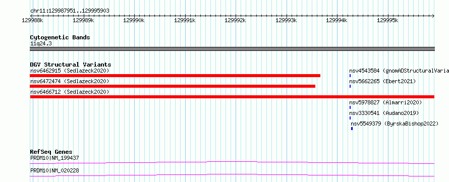Open the nsv3330541 (Audano2019) label
Viewport: 449px width, 182px height.
[384, 113]
